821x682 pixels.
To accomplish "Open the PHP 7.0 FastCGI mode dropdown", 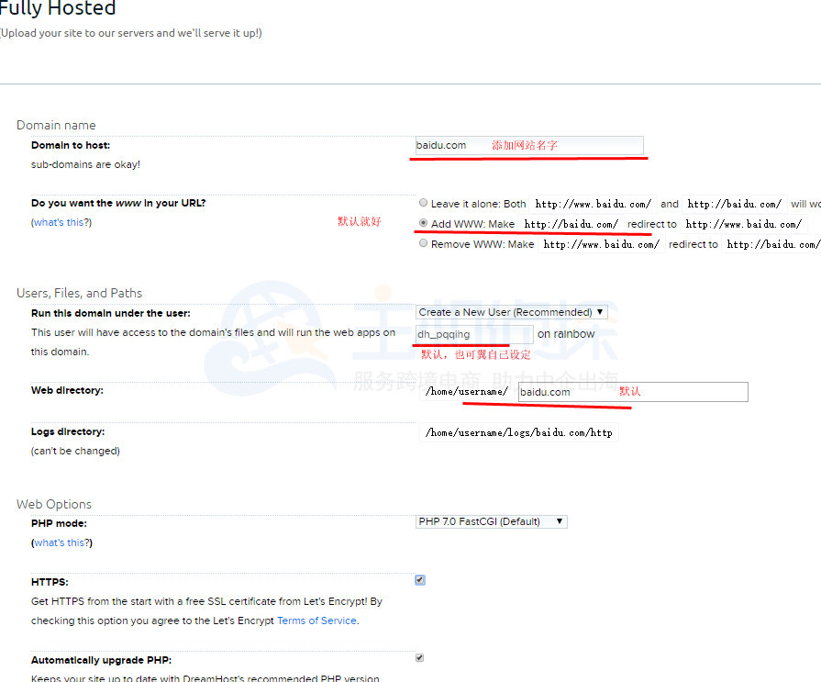I will (492, 521).
